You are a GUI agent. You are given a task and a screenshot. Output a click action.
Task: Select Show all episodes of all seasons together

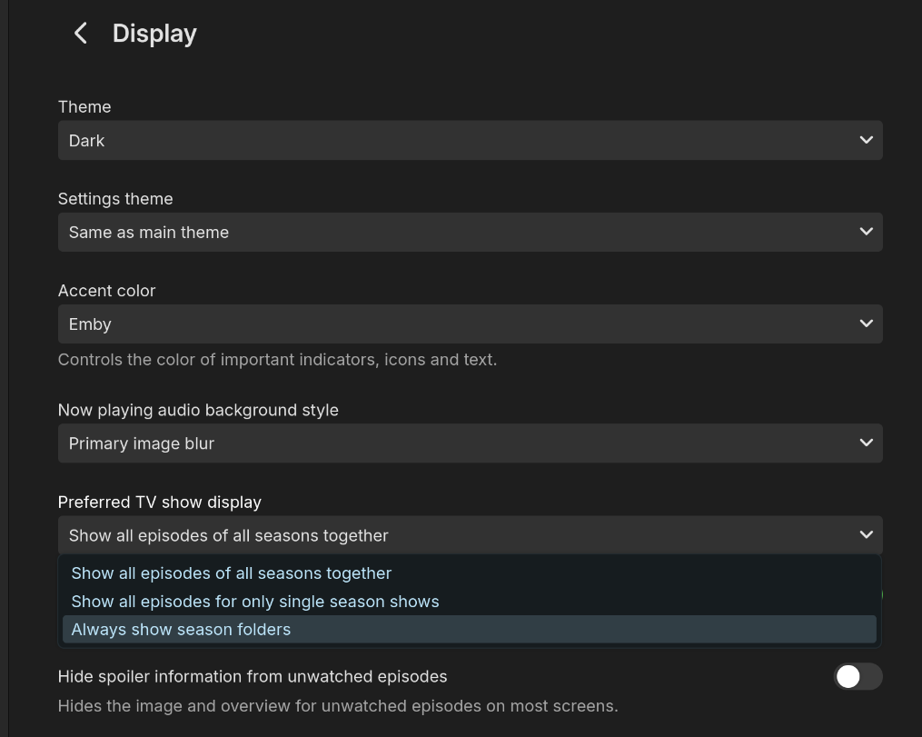pyautogui.click(x=231, y=573)
